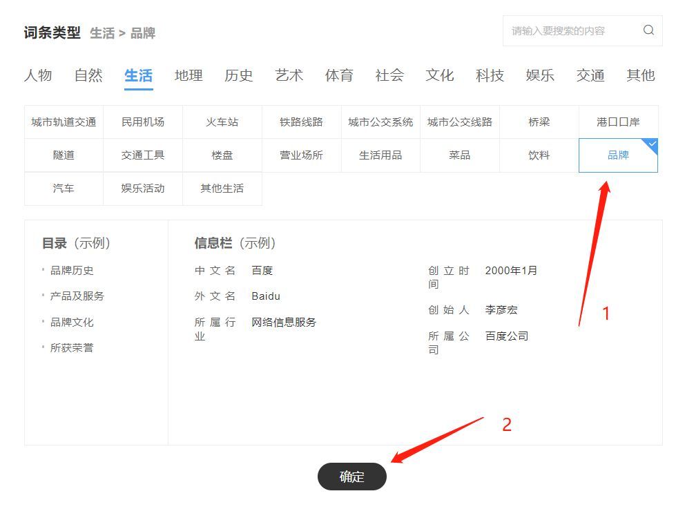Switch to the 人物 tab
Screen dimensions: 685x509
[x=38, y=75]
